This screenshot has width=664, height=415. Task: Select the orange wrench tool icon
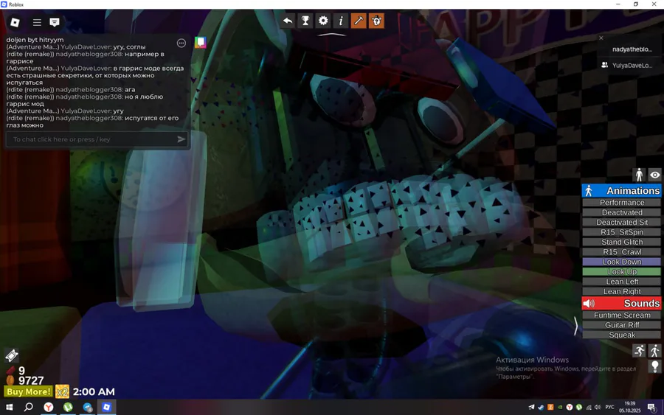[x=359, y=21]
